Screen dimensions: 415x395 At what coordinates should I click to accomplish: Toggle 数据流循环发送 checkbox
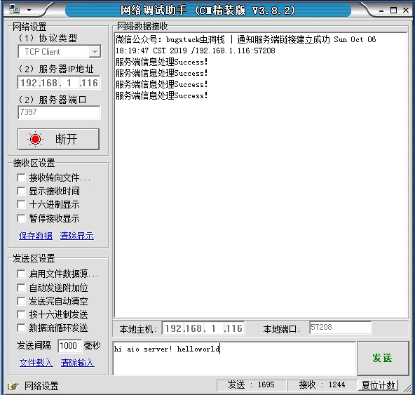[x=21, y=328]
